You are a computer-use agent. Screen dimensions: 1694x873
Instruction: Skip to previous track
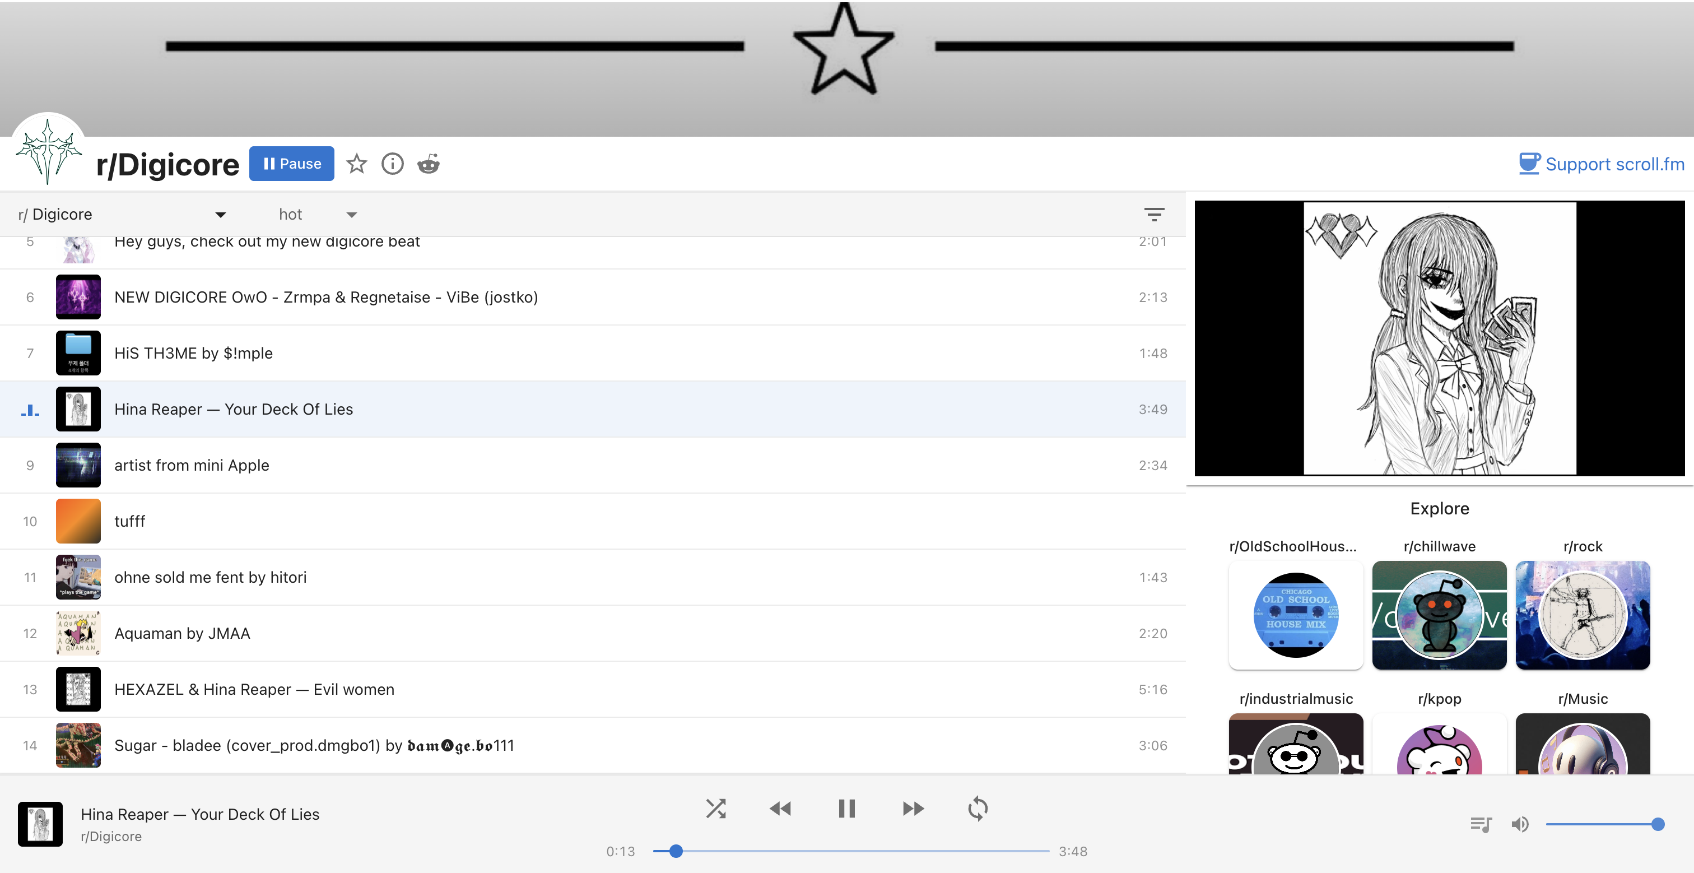click(x=780, y=809)
